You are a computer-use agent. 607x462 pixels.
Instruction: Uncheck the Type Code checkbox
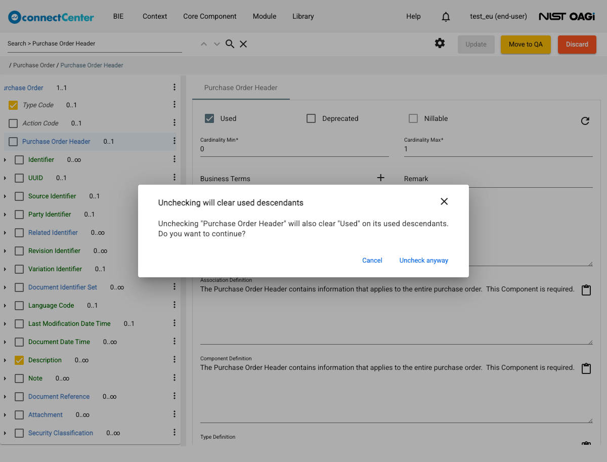pyautogui.click(x=13, y=105)
